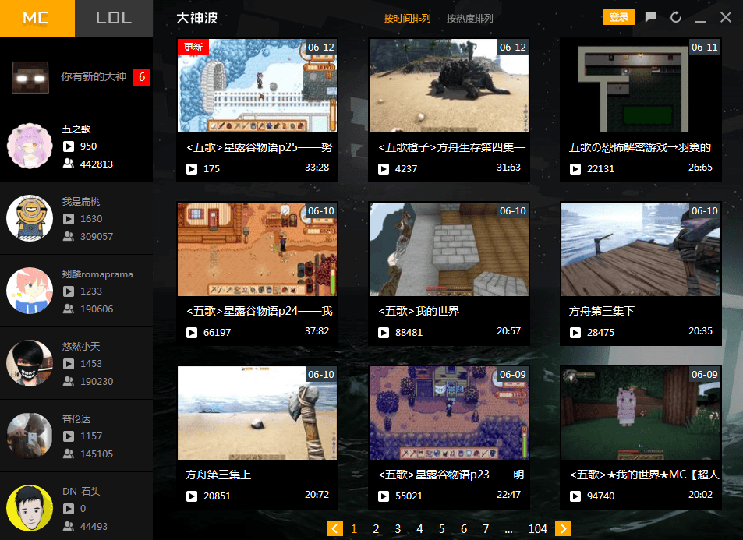Open the 方舟第三集上 video thumbnail
Image resolution: width=743 pixels, height=540 pixels.
pos(257,412)
